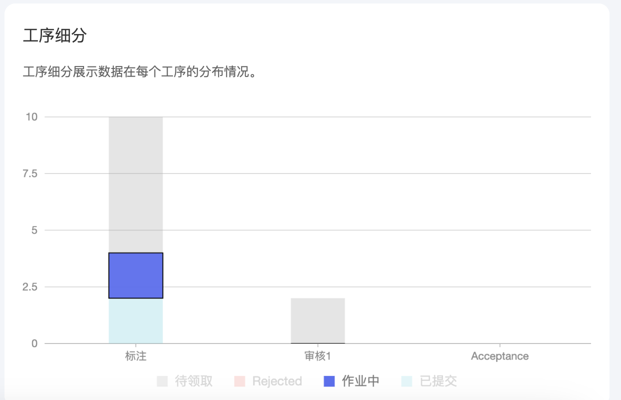Viewport: 621px width, 400px height.
Task: Select the light blue 已提交 segment in 标注 bar
Action: pyautogui.click(x=136, y=320)
